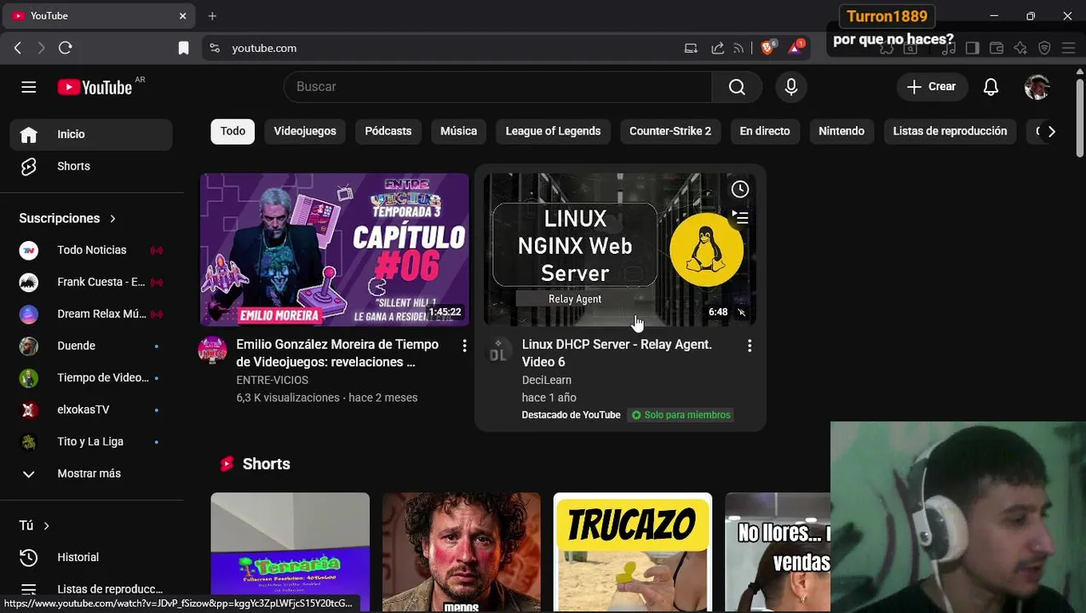Open the DeciLearn channel name link
Image resolution: width=1086 pixels, height=613 pixels.
coord(547,381)
